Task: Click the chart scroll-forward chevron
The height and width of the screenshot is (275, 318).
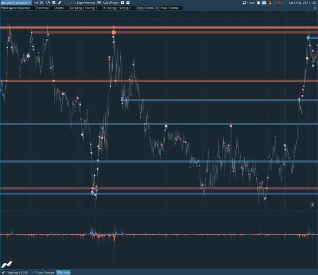Action: [312, 204]
